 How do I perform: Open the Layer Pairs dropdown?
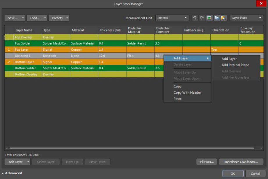click(247, 18)
